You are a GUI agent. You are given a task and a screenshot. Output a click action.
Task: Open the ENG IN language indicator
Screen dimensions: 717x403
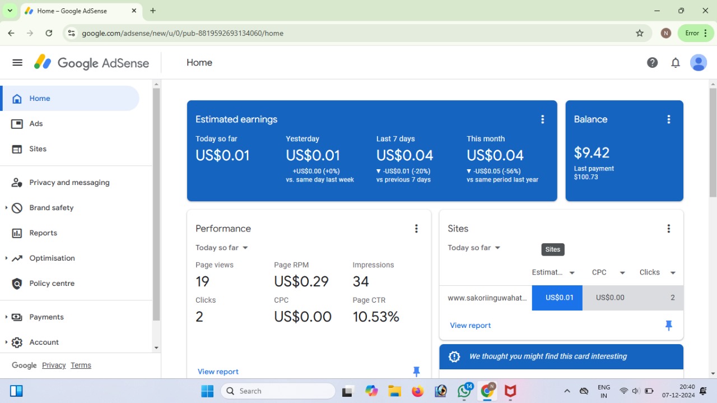tap(604, 391)
